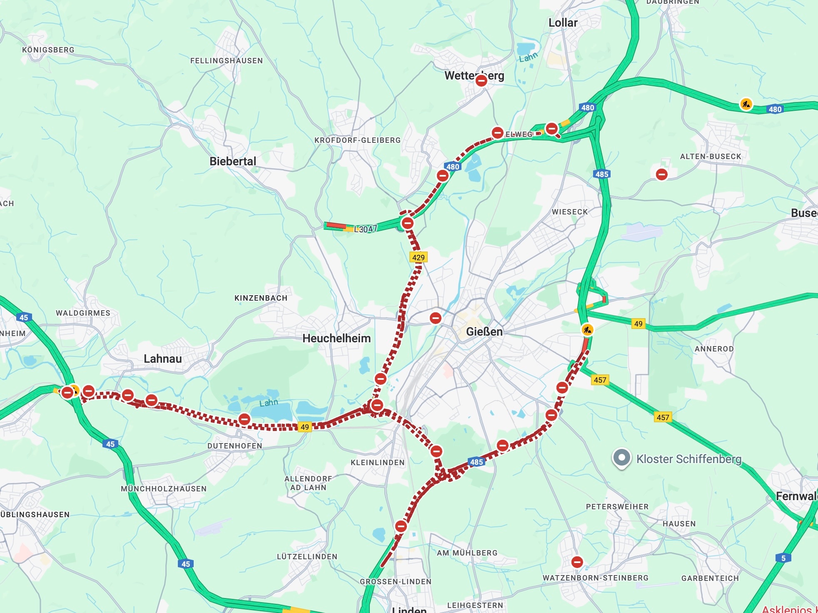The image size is (818, 613).
Task: Click the yellow 429 road shield
Action: point(418,257)
